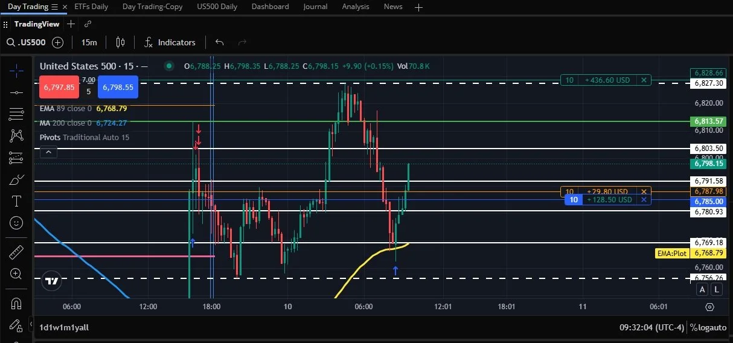Screen dimensions: 733x343
Task: Click the red sell price 6,797.85
Action: 59,87
